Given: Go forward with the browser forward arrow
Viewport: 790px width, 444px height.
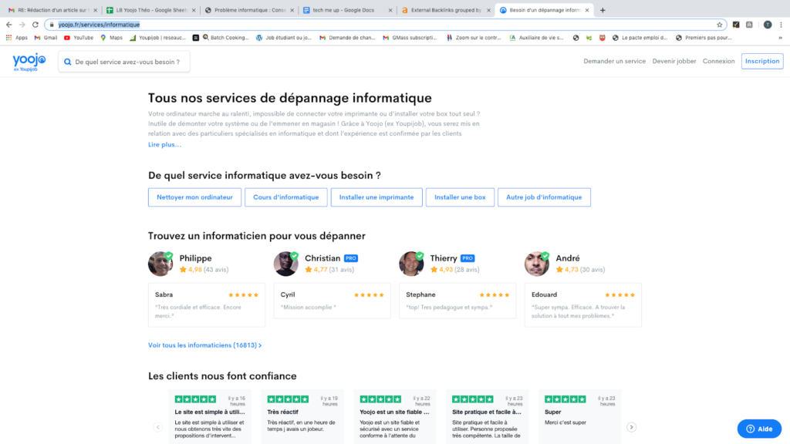Looking at the screenshot, I should 22,25.
